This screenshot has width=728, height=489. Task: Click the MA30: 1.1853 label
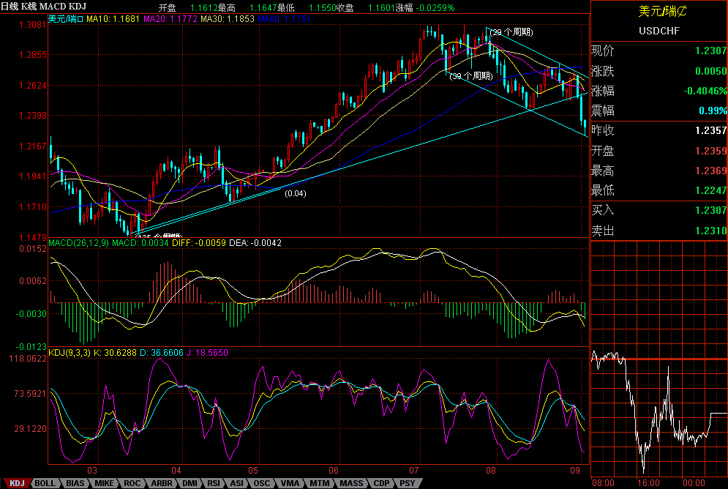[228, 19]
